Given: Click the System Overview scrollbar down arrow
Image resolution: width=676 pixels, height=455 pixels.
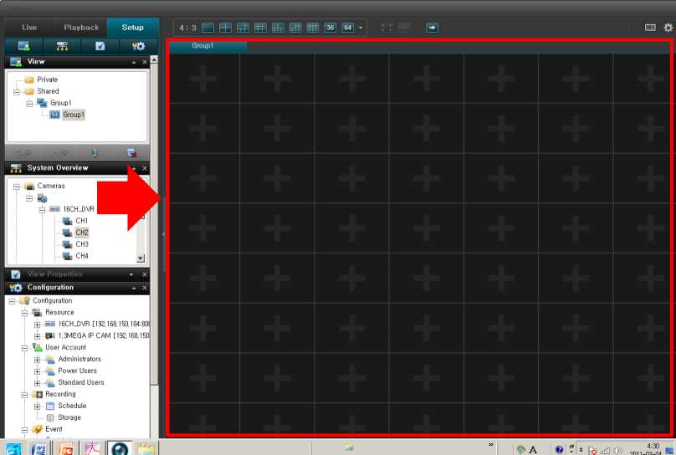Looking at the screenshot, I should pos(141,259).
